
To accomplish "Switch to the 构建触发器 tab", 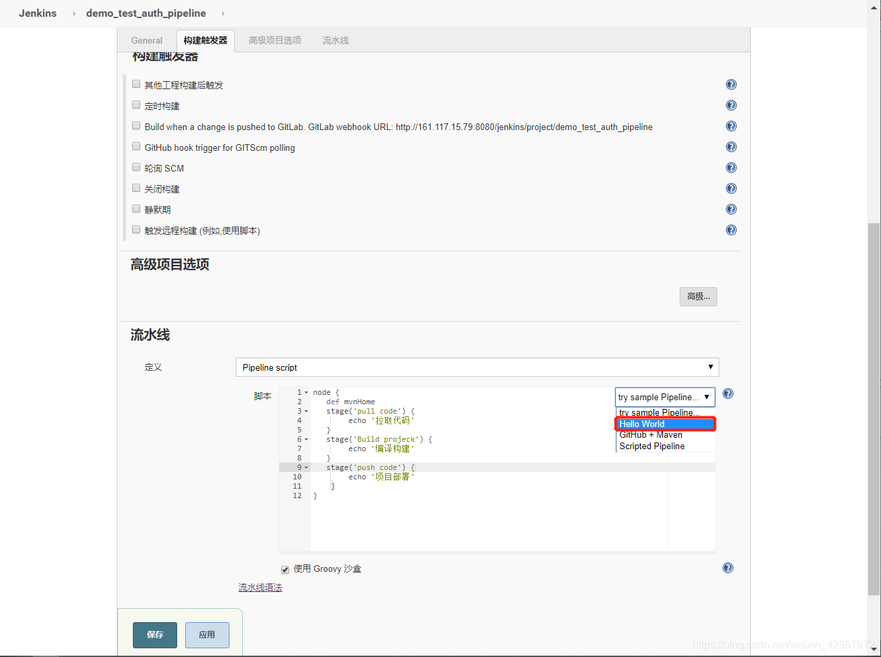I will 205,40.
